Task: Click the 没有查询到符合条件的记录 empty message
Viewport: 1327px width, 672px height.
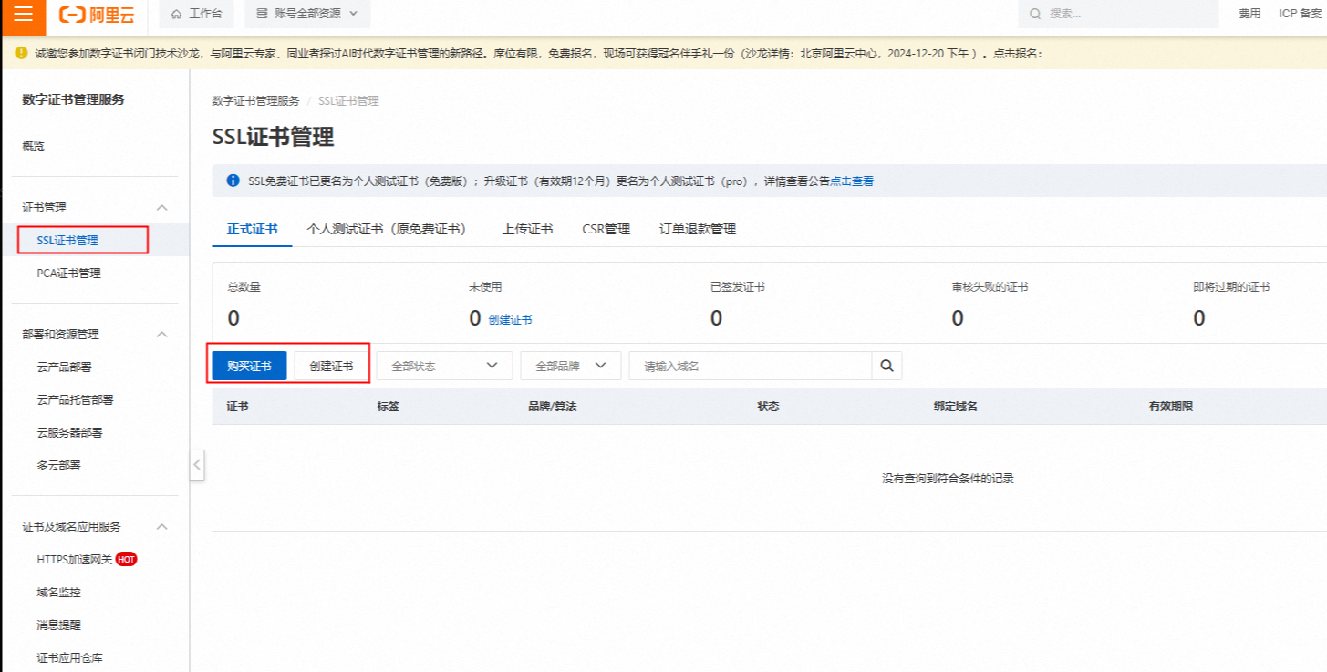Action: 948,478
